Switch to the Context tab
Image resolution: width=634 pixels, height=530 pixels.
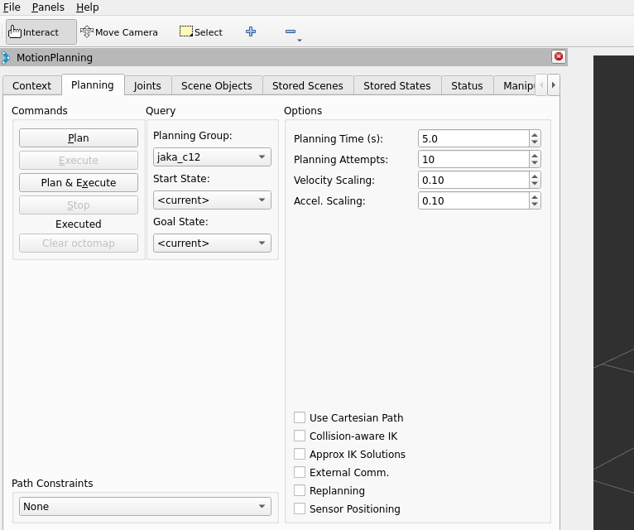click(32, 86)
